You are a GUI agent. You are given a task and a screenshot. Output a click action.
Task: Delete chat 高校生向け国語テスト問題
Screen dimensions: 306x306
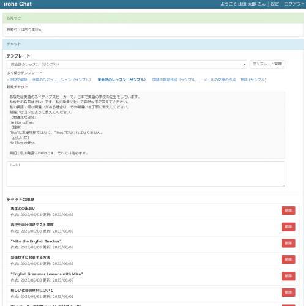point(288,227)
